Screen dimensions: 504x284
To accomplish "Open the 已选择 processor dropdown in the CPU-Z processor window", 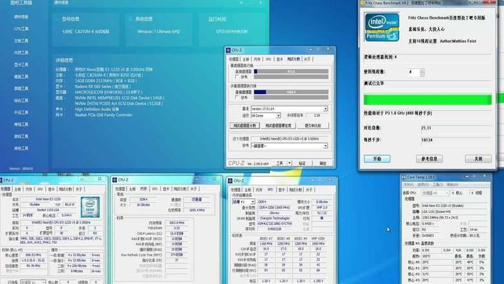I will tap(33, 282).
